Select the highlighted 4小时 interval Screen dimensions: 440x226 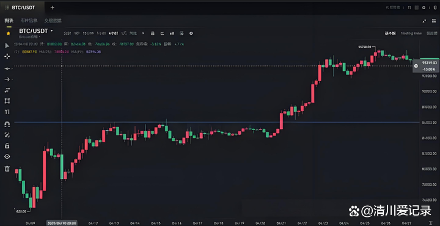click(x=114, y=34)
